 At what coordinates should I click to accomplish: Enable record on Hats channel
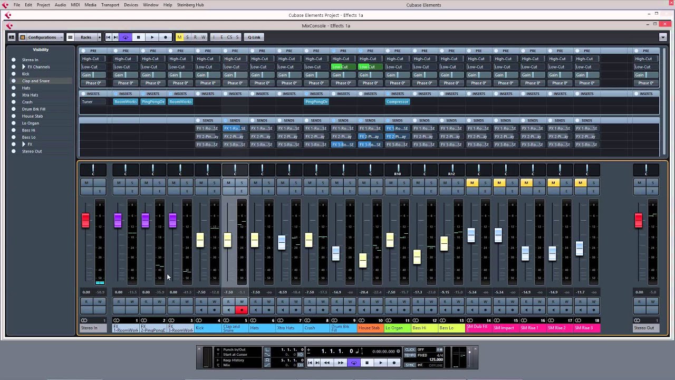269,310
